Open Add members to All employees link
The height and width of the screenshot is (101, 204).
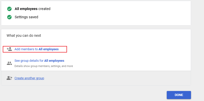[x=36, y=49]
